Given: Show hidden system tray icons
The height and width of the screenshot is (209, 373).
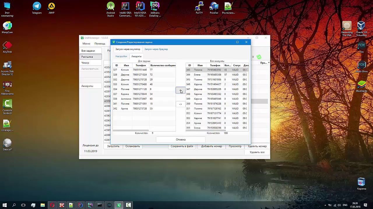Looking at the screenshot, I should coord(325,205).
